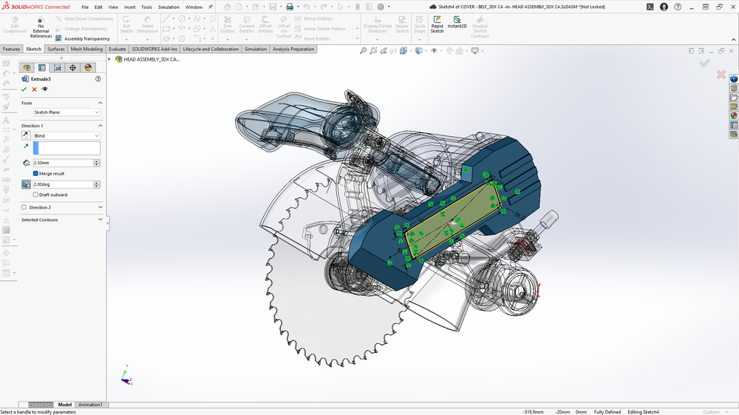
Task: Enable the Draft outward checkbox
Action: click(35, 195)
